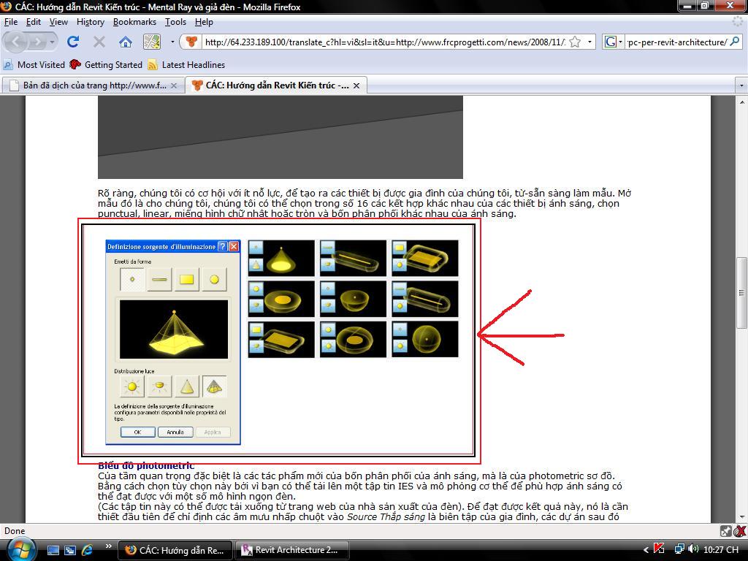748x561 pixels.
Task: Click the dark rendering image atop the page
Action: coord(280,137)
